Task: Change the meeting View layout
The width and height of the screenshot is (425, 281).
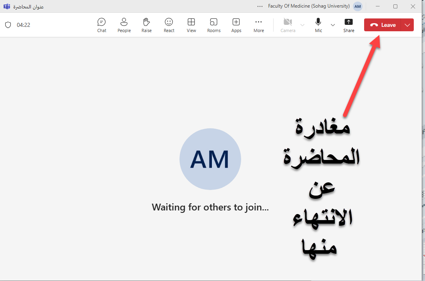Action: tap(191, 25)
